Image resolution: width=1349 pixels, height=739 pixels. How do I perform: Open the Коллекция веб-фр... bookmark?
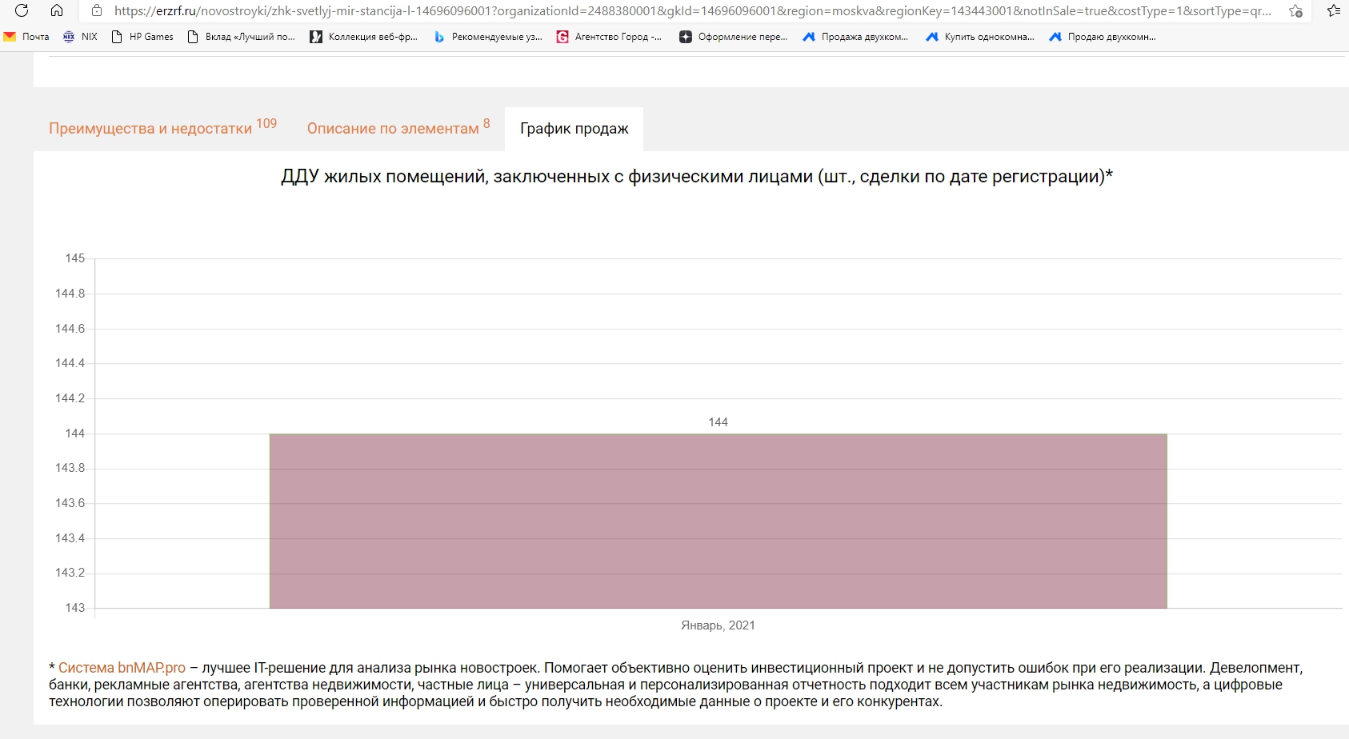coord(364,37)
